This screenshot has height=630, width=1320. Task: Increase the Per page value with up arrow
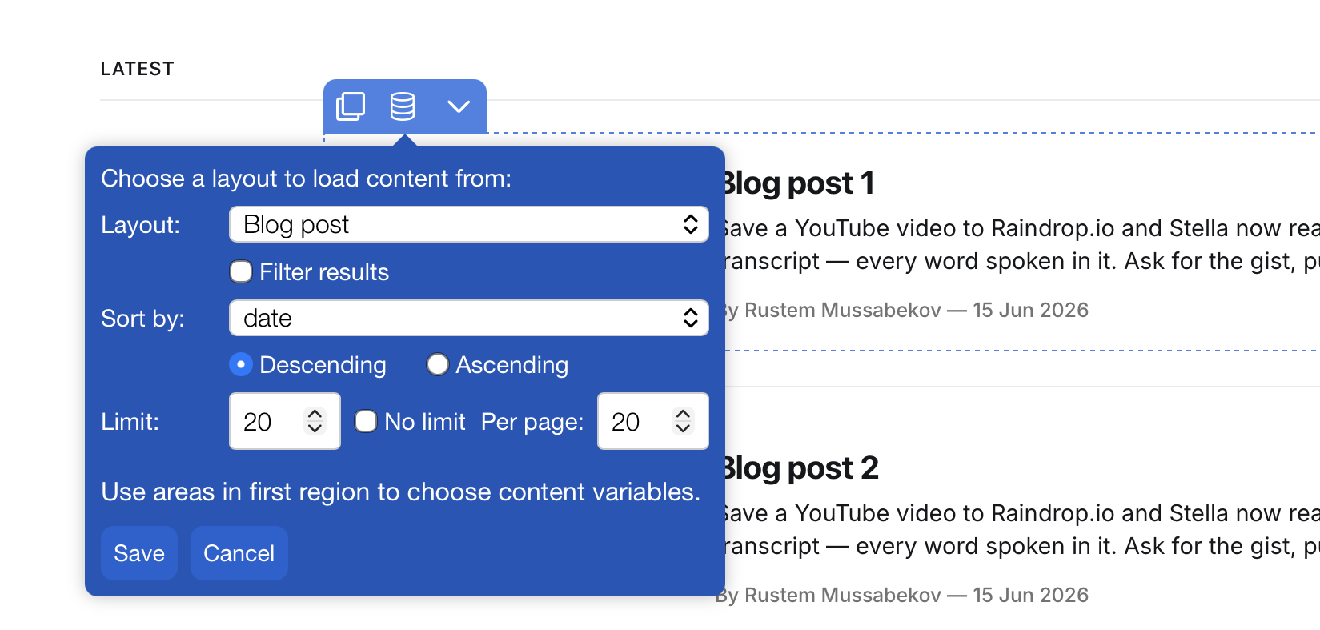pyautogui.click(x=683, y=414)
